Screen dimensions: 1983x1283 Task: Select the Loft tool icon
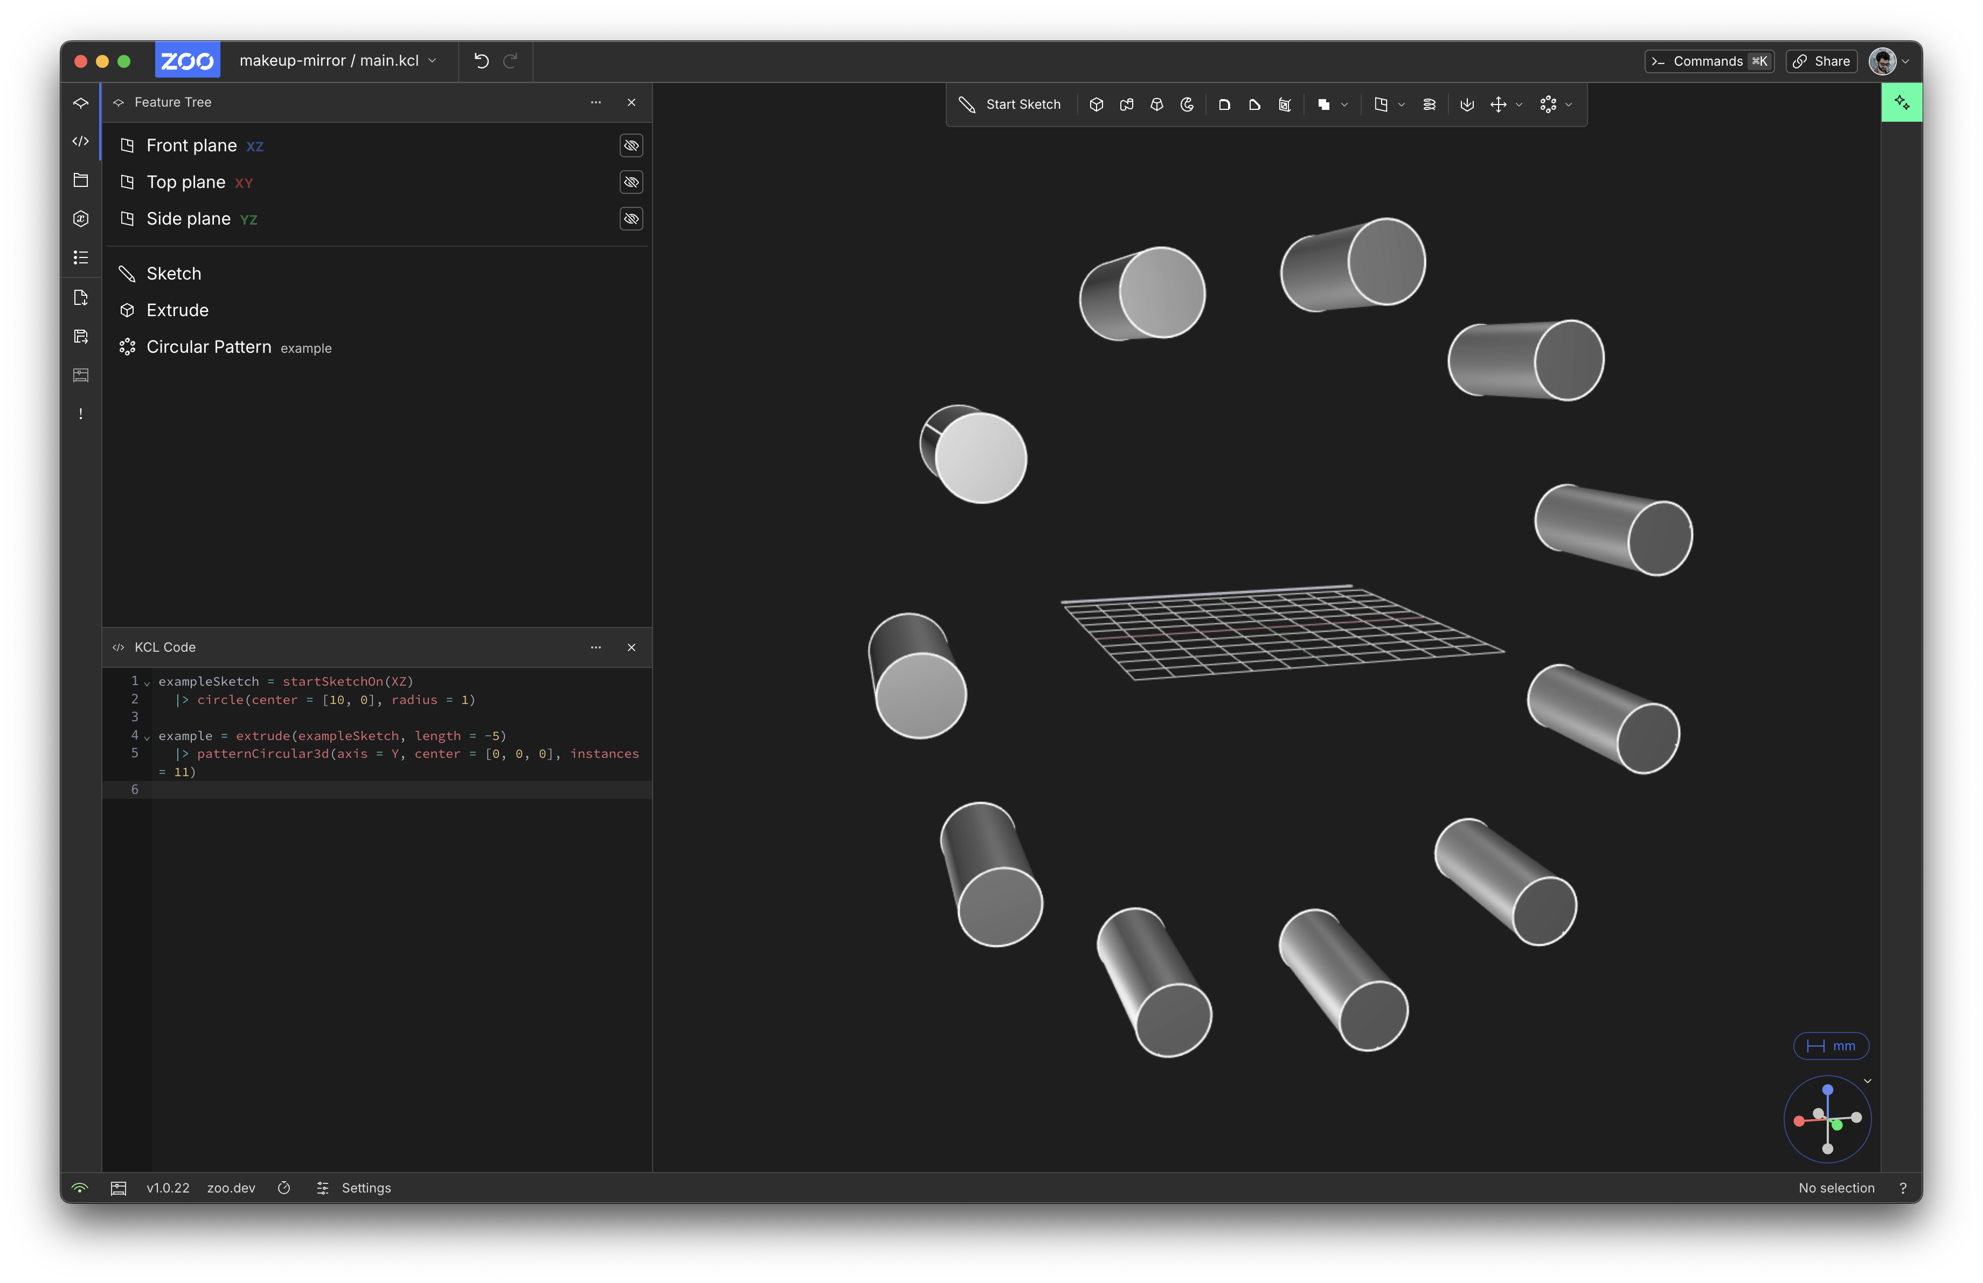pos(1156,105)
